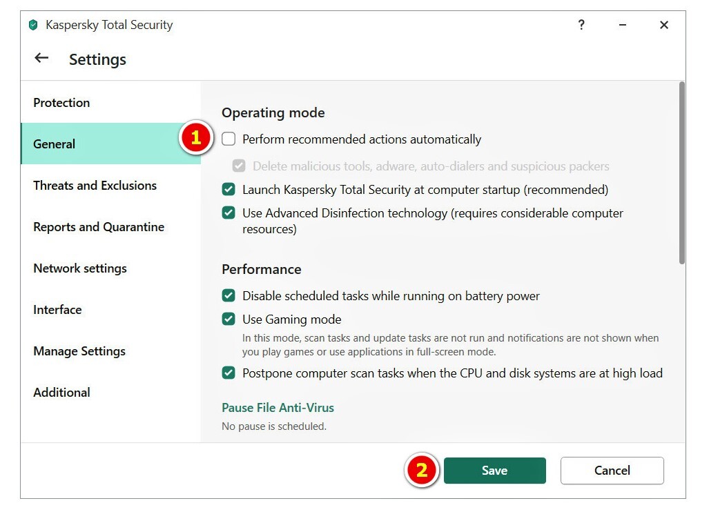The height and width of the screenshot is (512, 709).
Task: Click the Settings page title
Action: pos(97,59)
